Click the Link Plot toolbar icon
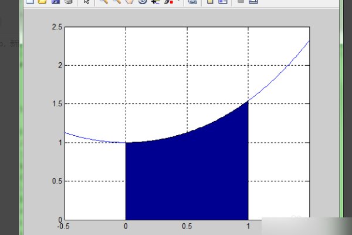352x235 pixels. [x=192, y=2]
